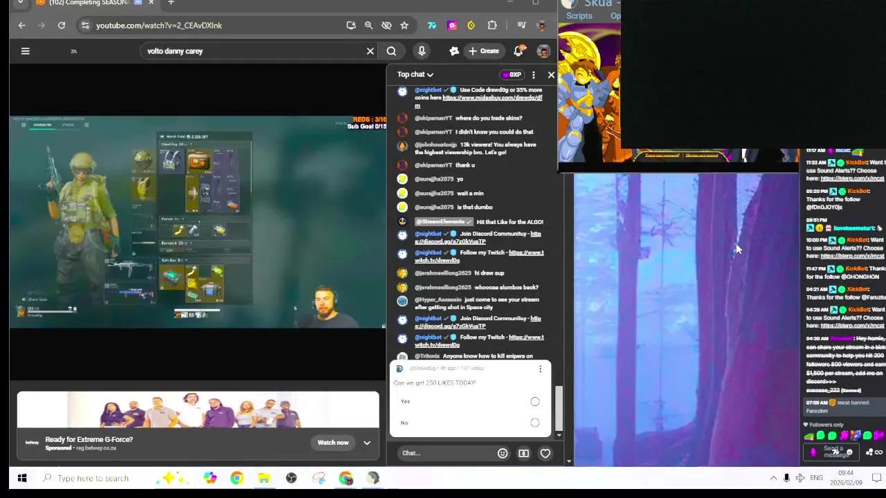The image size is (886, 498).
Task: Click the YouTube search magnifier button
Action: tap(391, 51)
